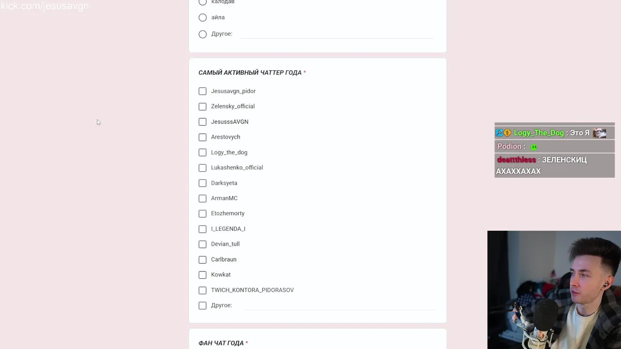
Task: Click the text field beside the "Другое" radio
Action: [336, 34]
